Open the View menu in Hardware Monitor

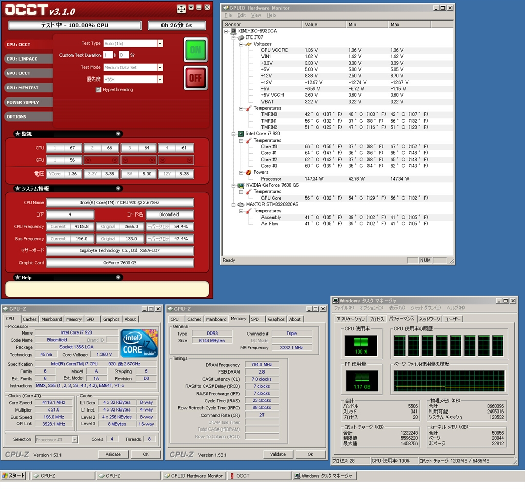pyautogui.click(x=256, y=16)
